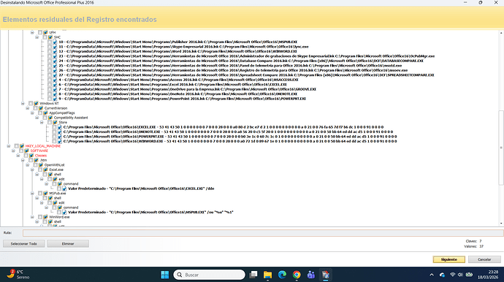Collapse the MSPub.exe node
Screen dimensions: 504x282
(32, 194)
